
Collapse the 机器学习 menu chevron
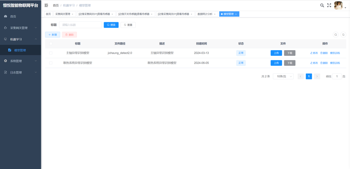coord(36,39)
